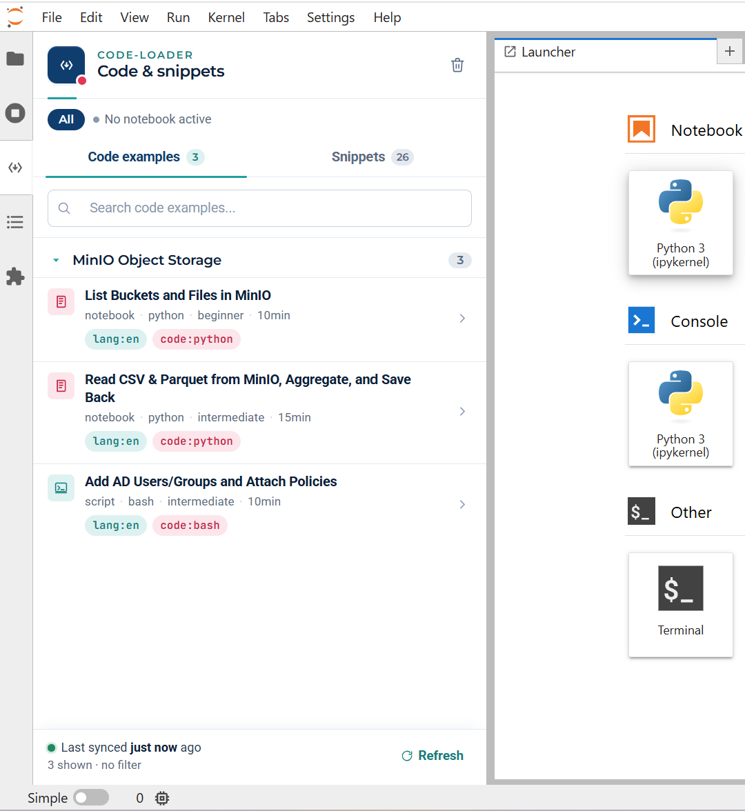Click notebook icon beside List Buckets example
Image resolution: width=745 pixels, height=811 pixels.
(61, 301)
